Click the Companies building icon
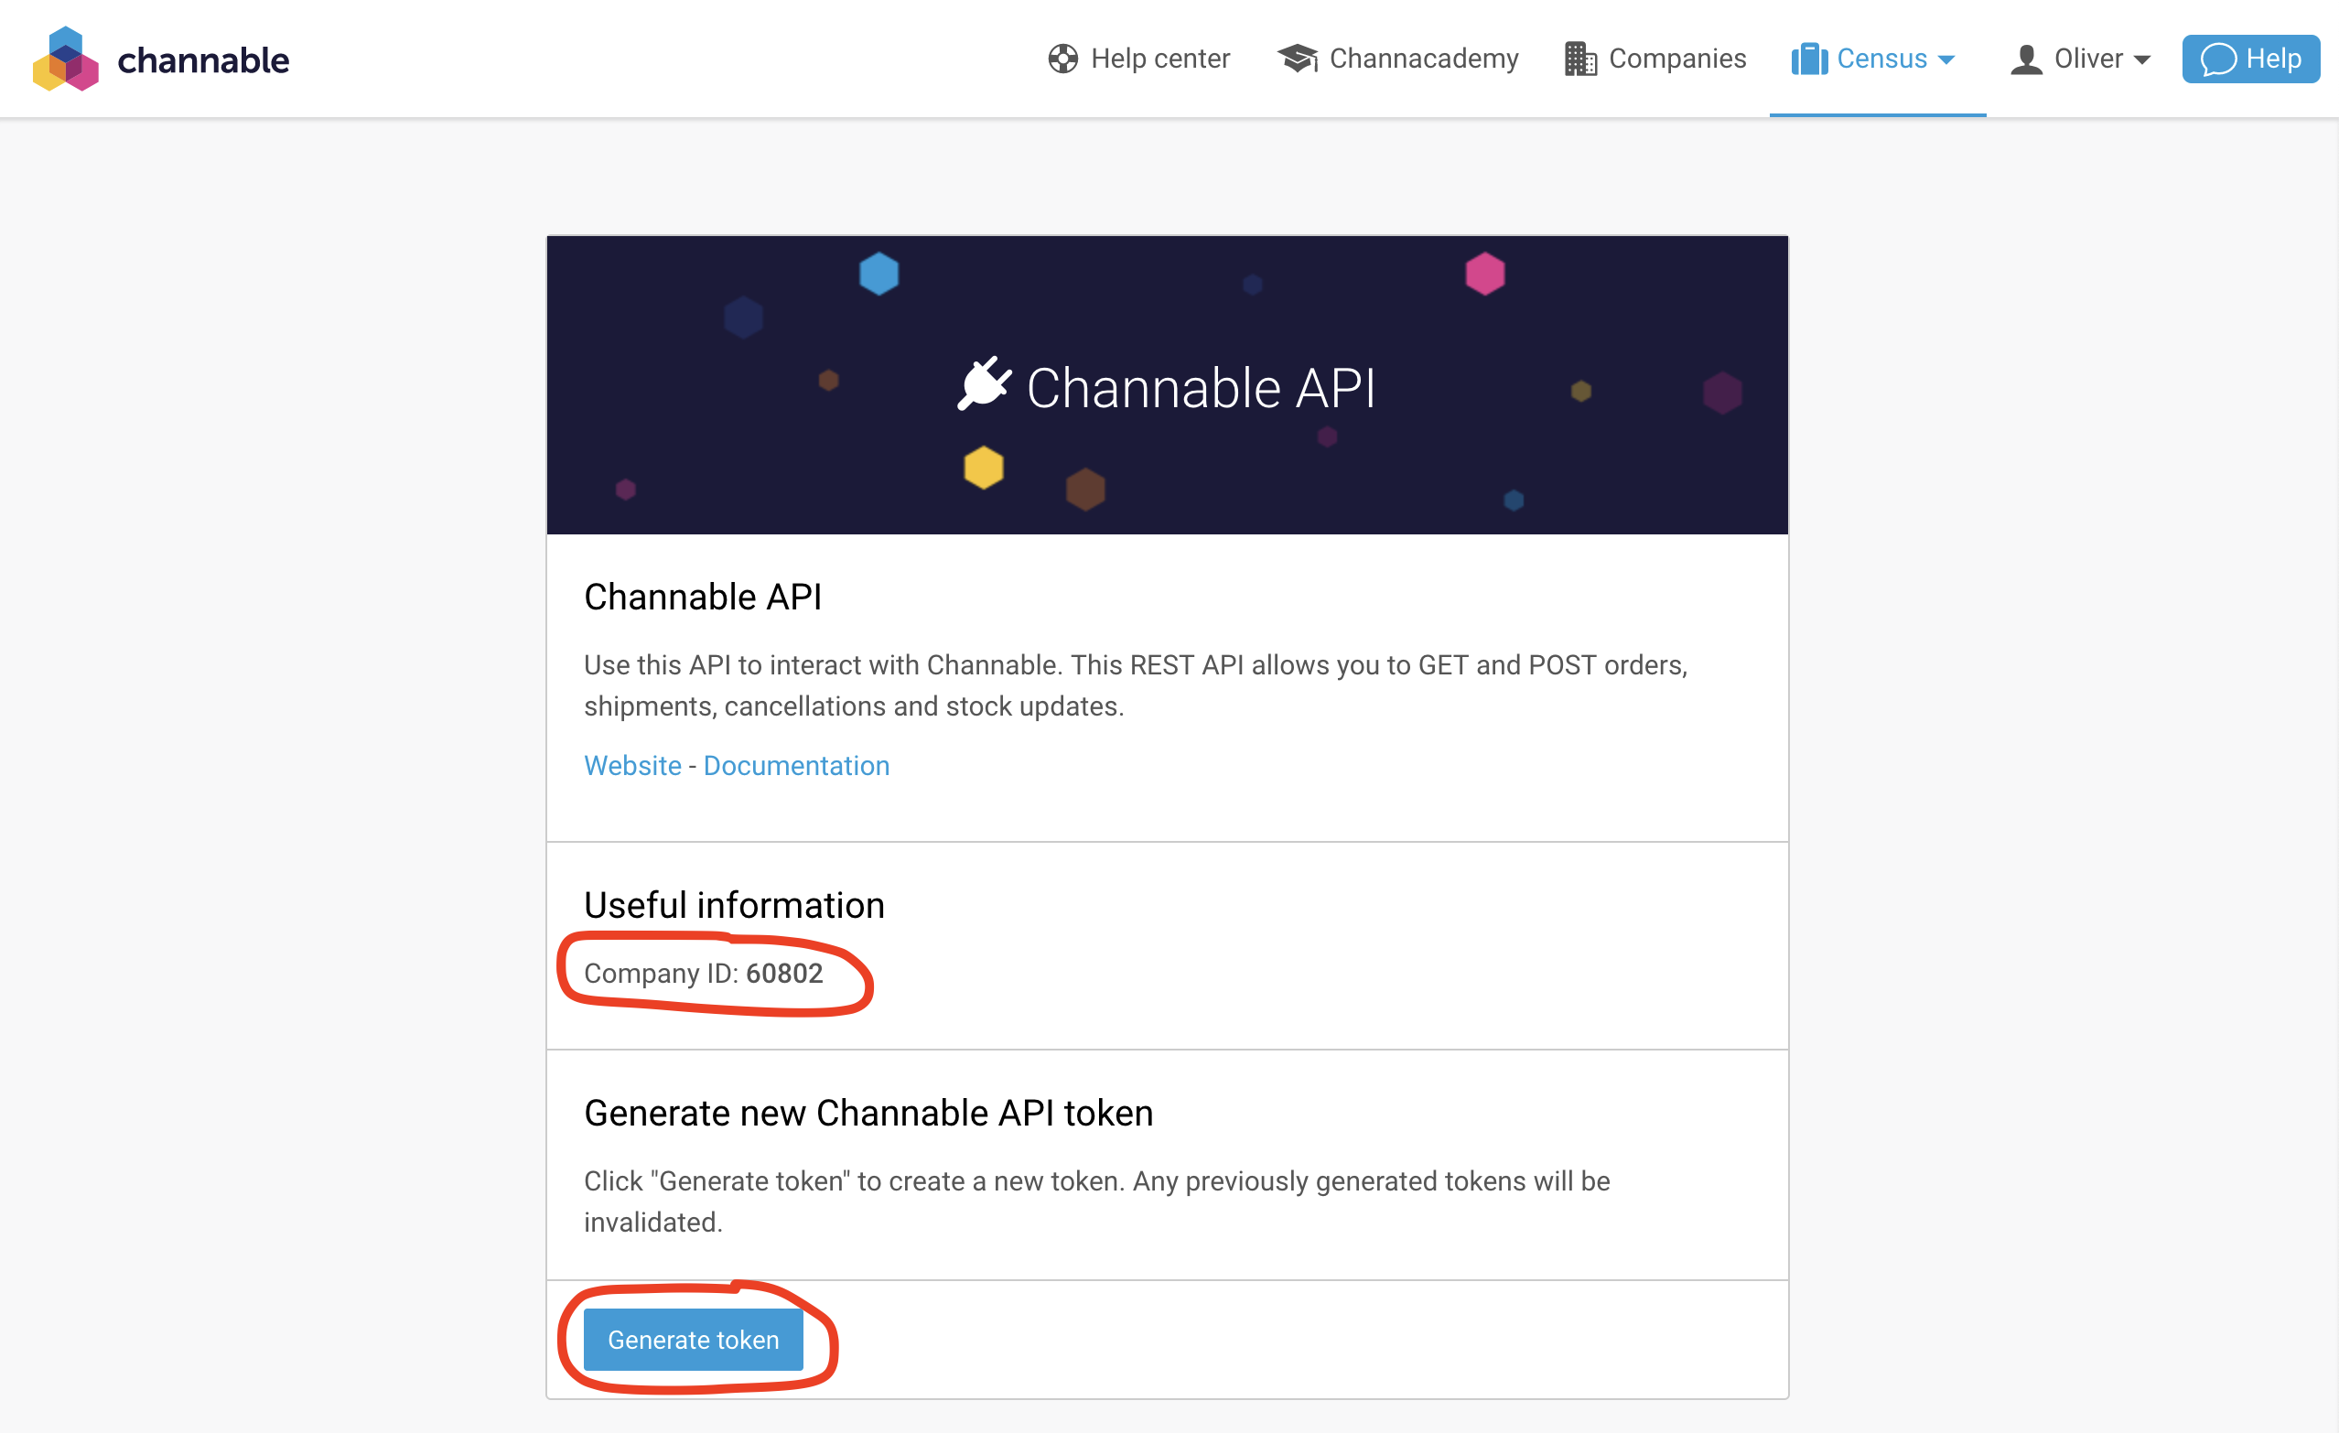 pos(1579,59)
